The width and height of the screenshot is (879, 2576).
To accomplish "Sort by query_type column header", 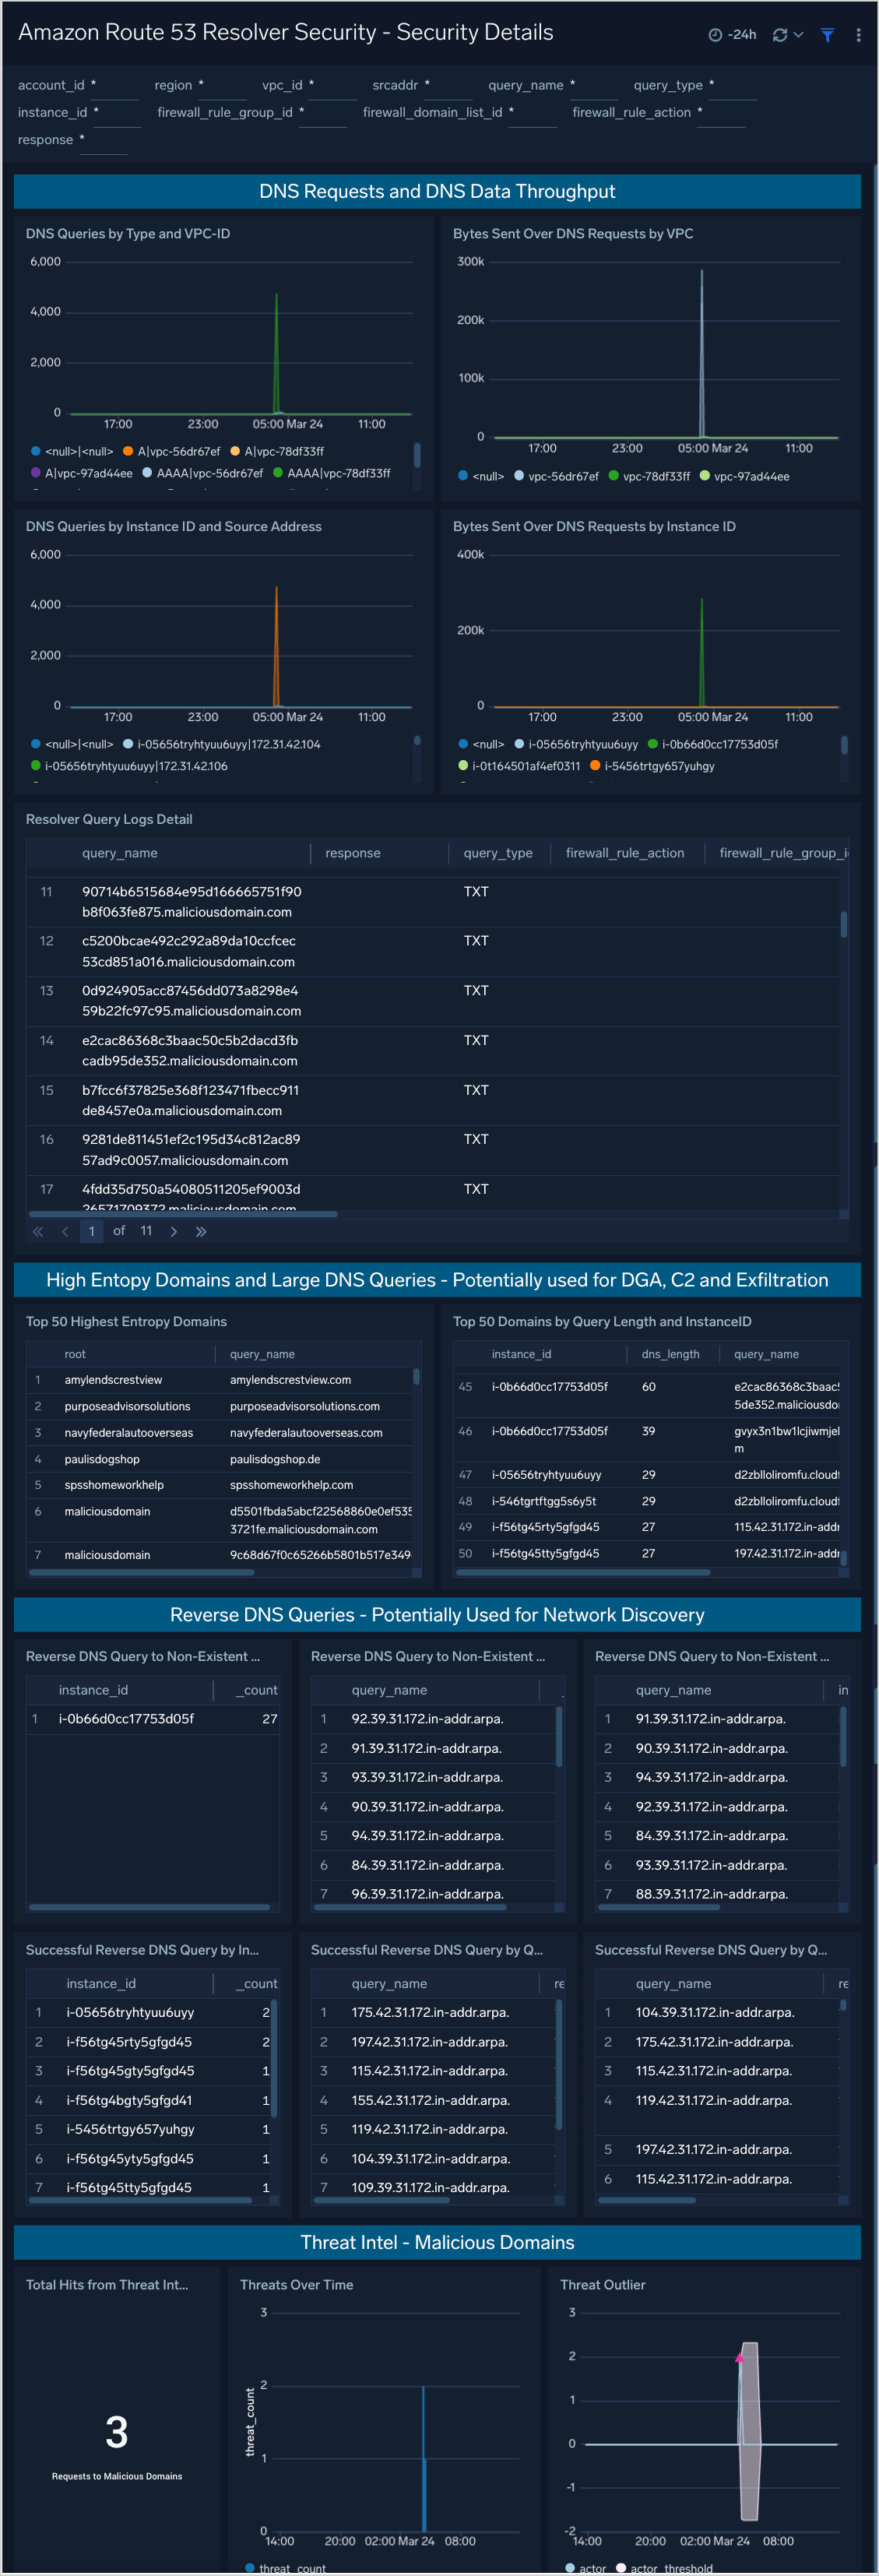I will (497, 853).
